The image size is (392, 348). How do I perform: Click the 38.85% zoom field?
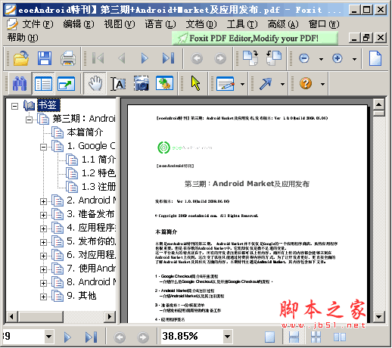(x=192, y=337)
